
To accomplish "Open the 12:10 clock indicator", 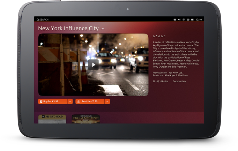I will [x=199, y=20].
